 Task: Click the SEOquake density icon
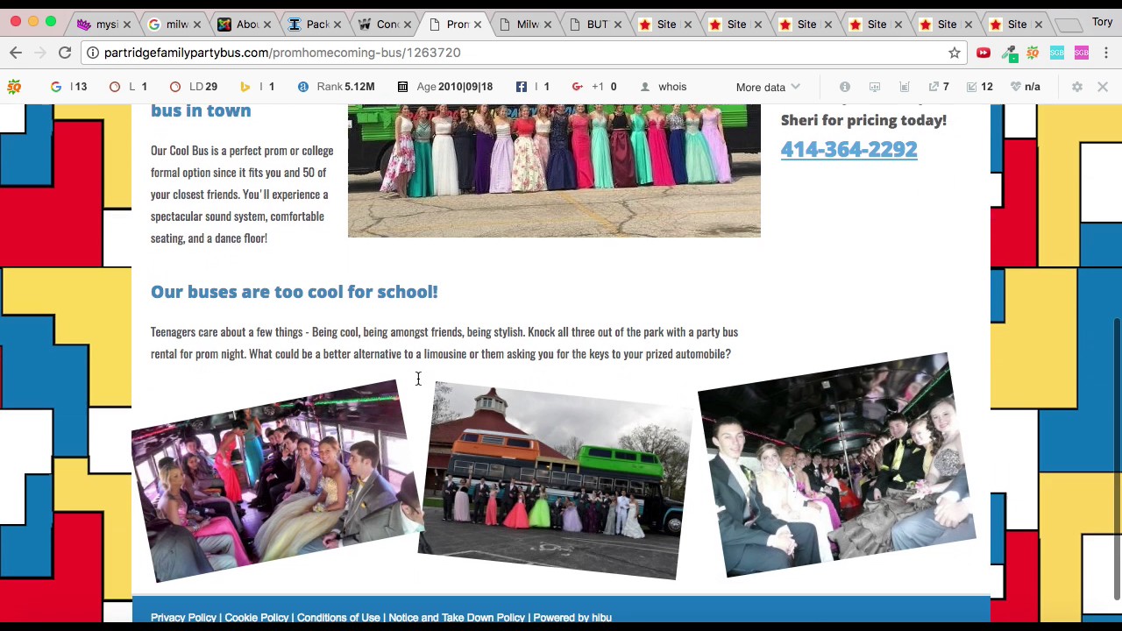pos(905,87)
